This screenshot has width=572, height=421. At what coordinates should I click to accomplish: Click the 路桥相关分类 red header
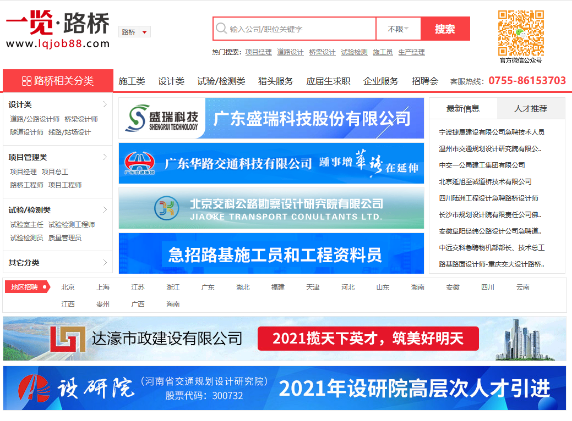pyautogui.click(x=58, y=81)
